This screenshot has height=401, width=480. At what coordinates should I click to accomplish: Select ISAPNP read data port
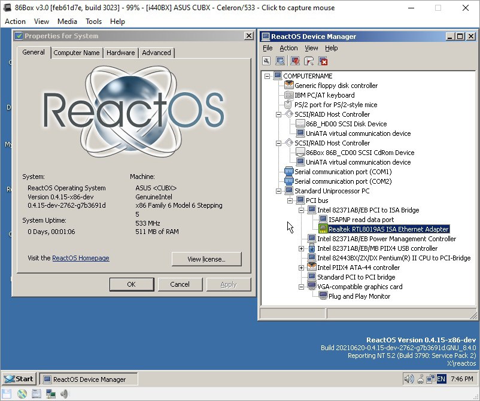click(361, 220)
